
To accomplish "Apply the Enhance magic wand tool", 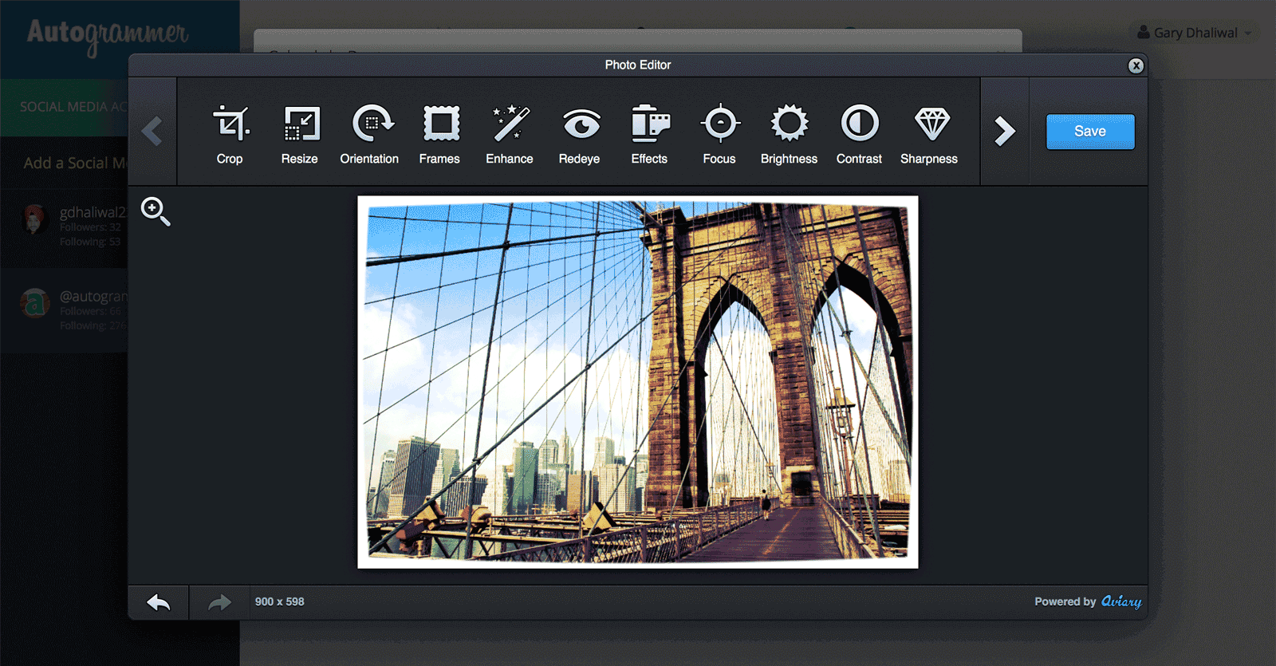I will click(510, 133).
